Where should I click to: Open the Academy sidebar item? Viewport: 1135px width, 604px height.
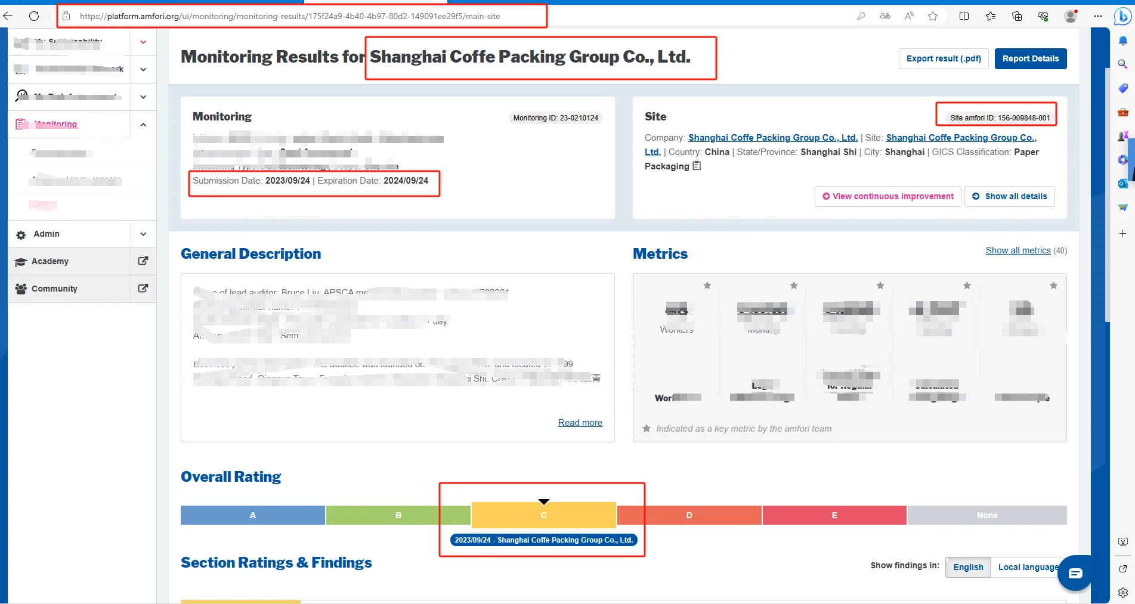[x=50, y=261]
